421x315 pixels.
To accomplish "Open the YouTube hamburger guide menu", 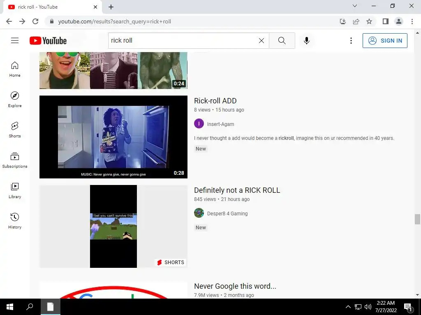I will (15, 41).
